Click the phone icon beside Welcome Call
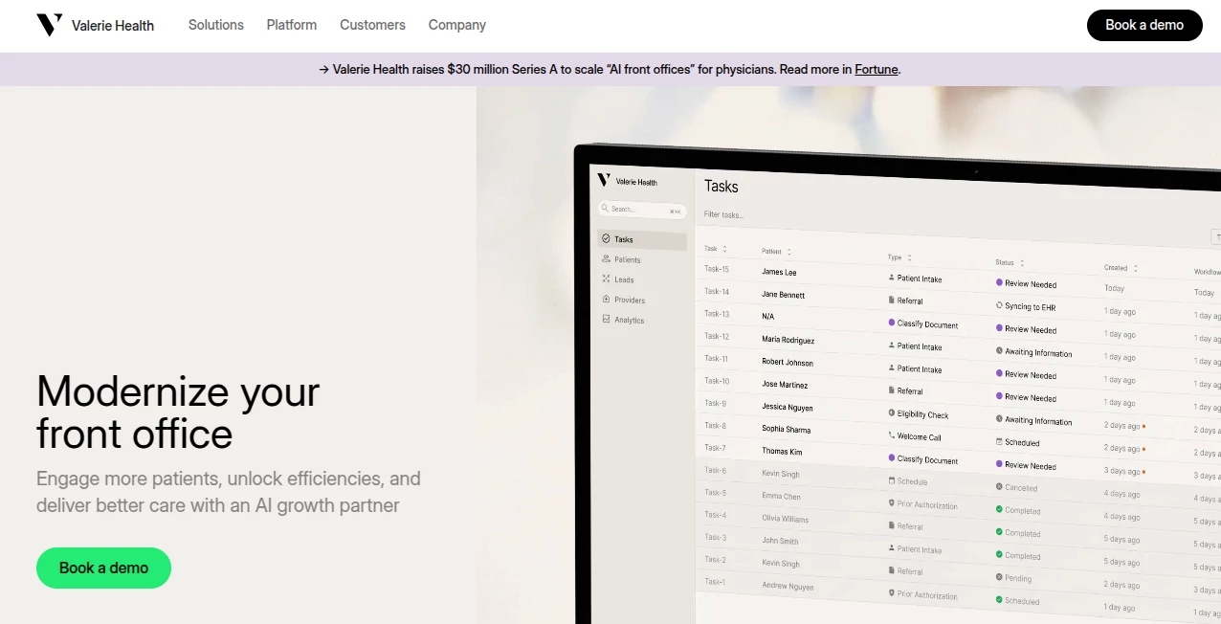The width and height of the screenshot is (1221, 624). tap(892, 435)
